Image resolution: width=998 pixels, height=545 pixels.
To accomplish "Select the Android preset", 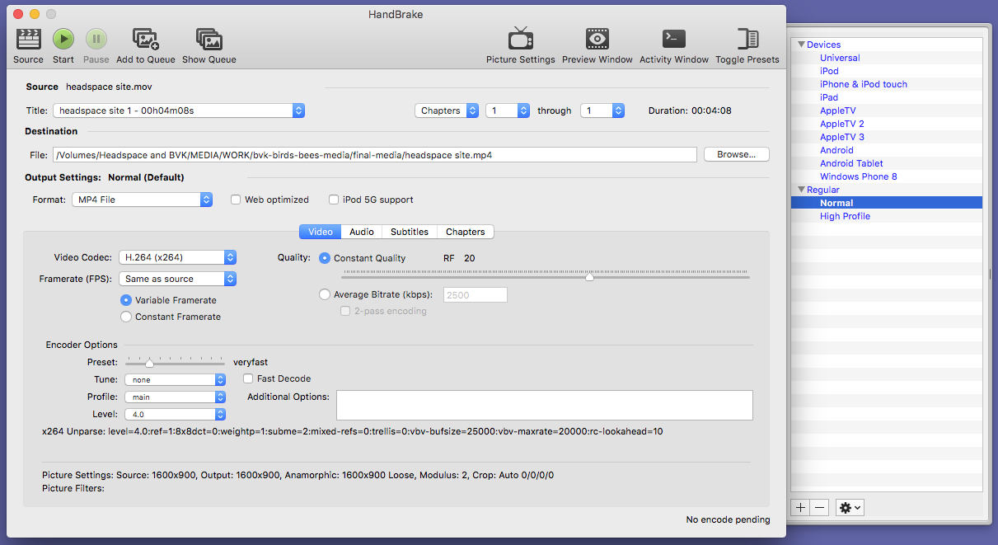I will (x=836, y=150).
